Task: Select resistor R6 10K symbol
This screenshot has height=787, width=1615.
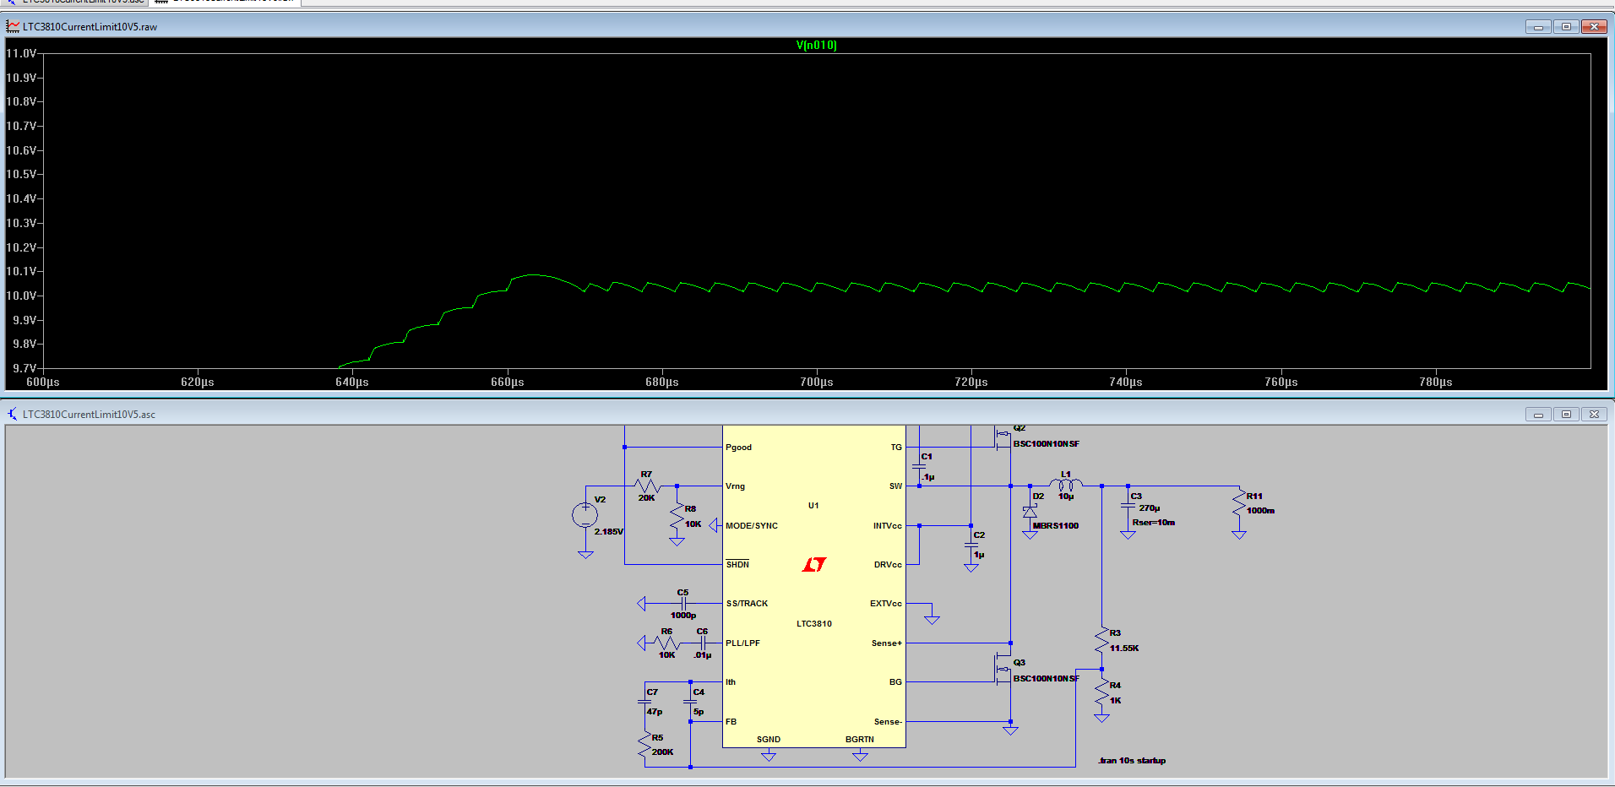Action: pyautogui.click(x=666, y=643)
